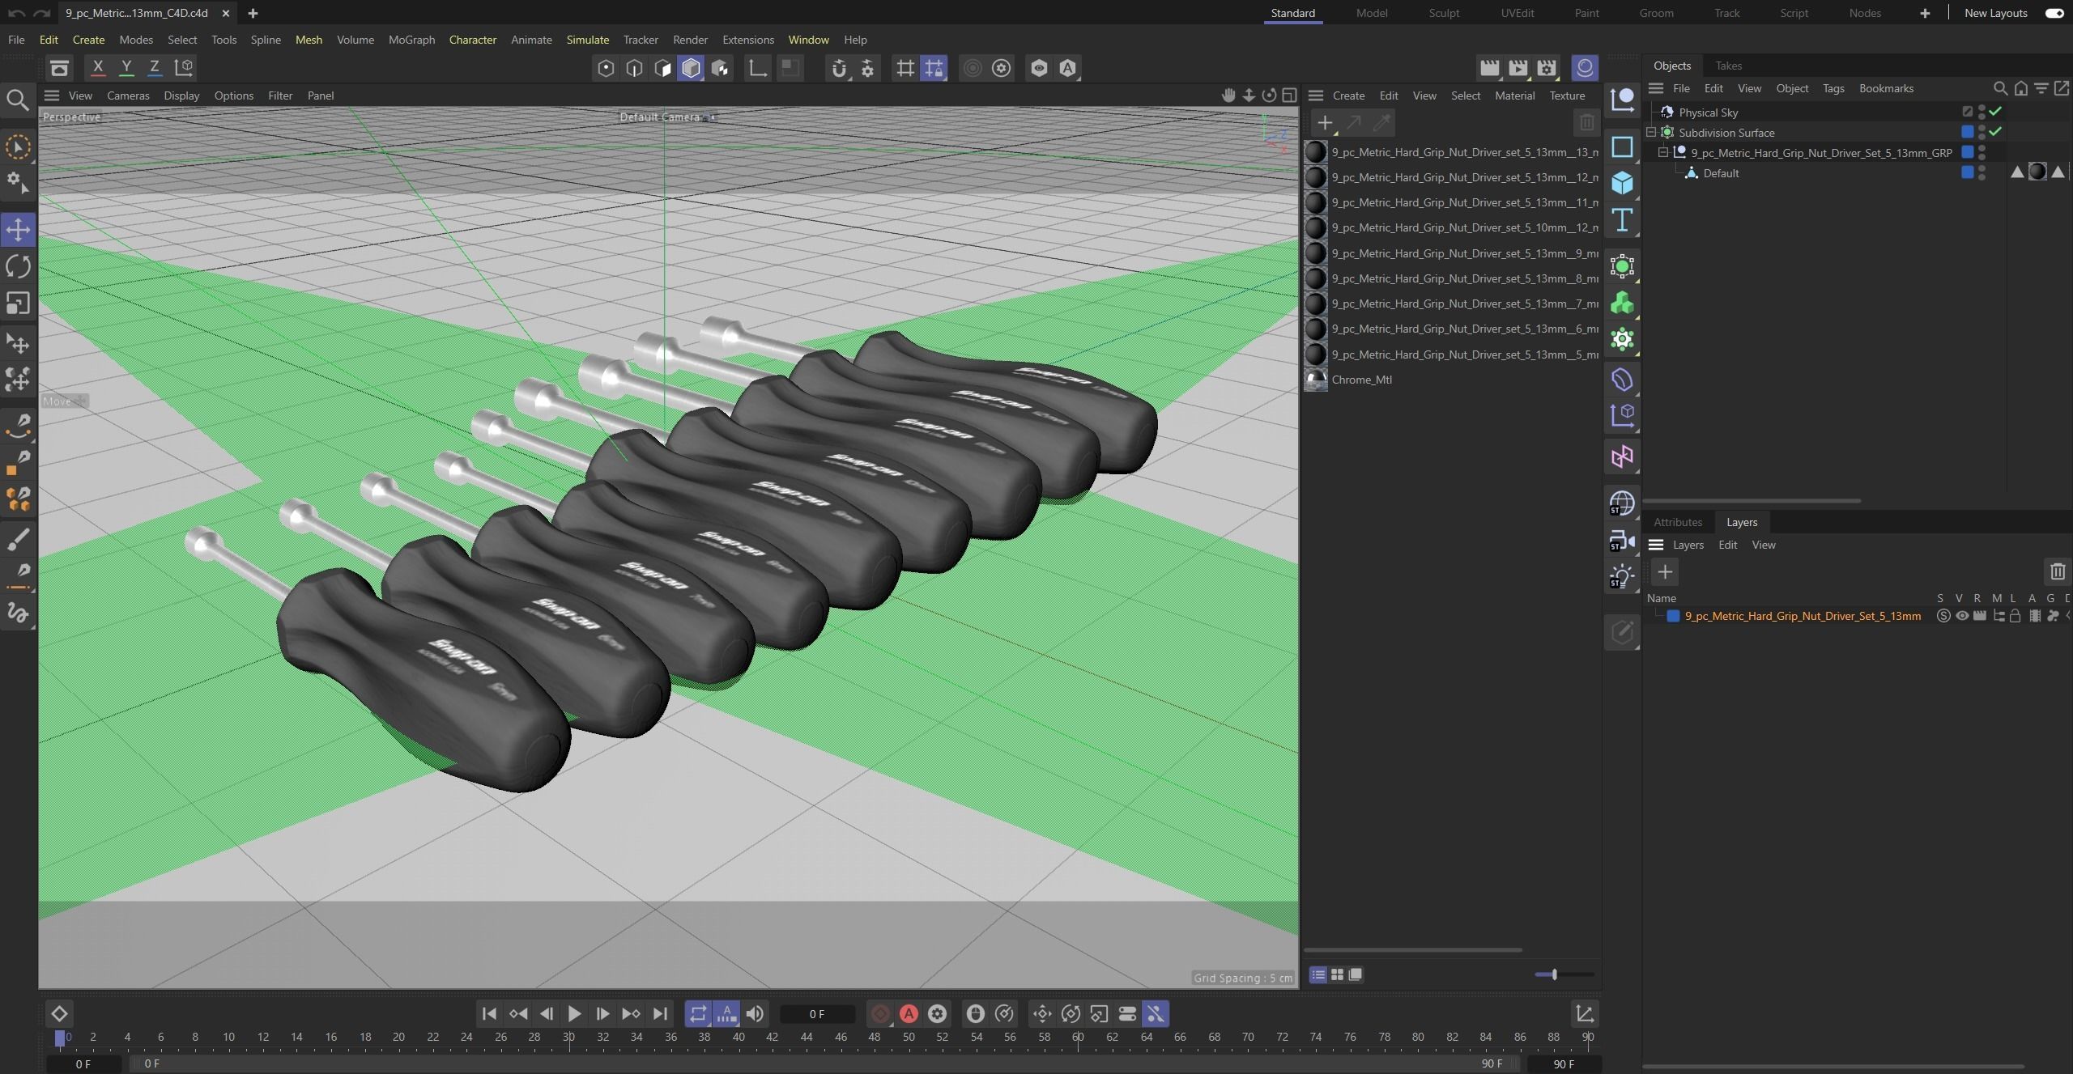Screen dimensions: 2073x1074
Task: Collapse the Subdivision Surface tree item
Action: pos(1651,133)
